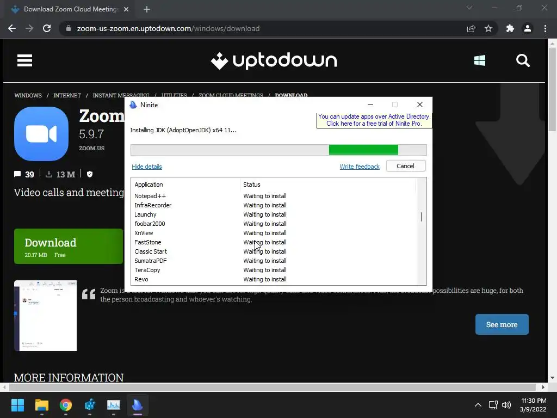Click the See more button
Image resolution: width=557 pixels, height=418 pixels.
(x=502, y=324)
